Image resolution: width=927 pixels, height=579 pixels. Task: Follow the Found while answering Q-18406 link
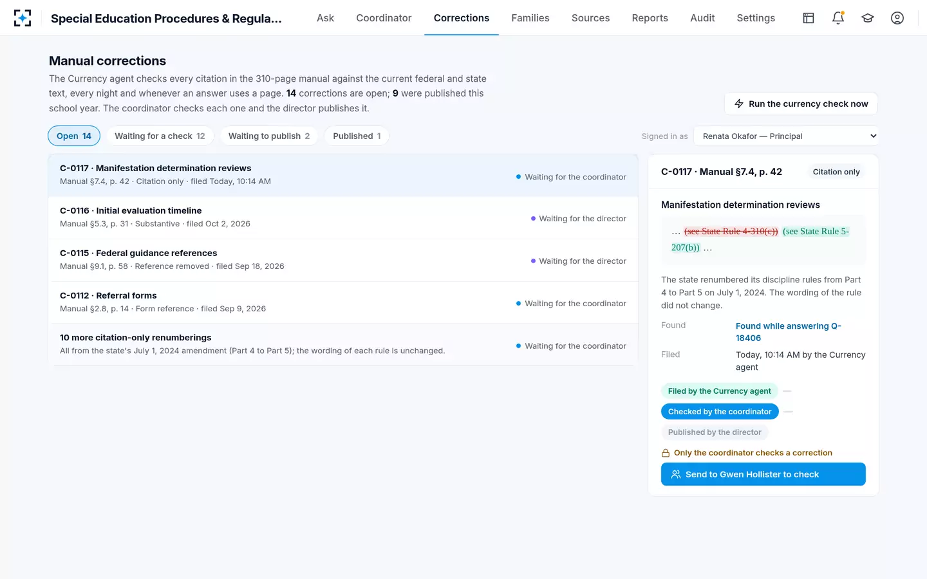(x=788, y=332)
